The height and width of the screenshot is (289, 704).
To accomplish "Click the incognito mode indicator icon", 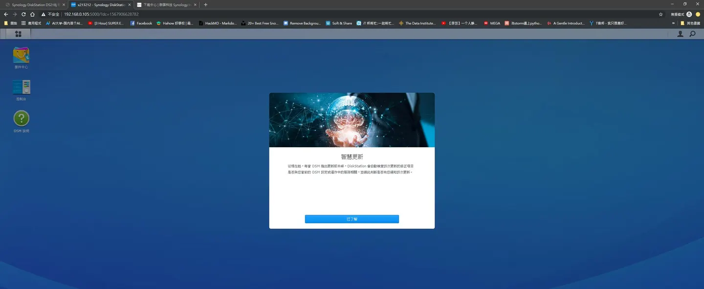I will pos(689,14).
